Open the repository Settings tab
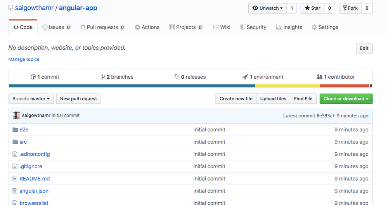Screen dimensions: 388x205 coord(325,27)
